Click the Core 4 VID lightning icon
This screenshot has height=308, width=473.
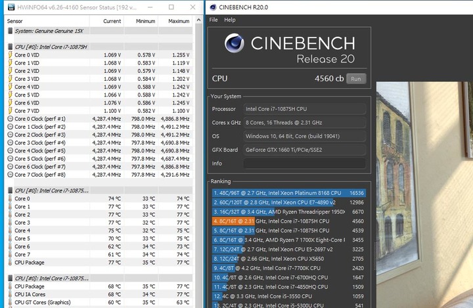10,87
